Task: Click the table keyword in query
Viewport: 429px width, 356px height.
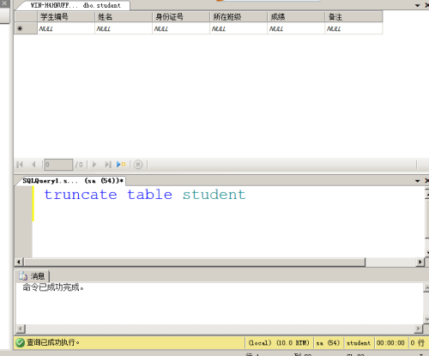Action: tap(149, 195)
